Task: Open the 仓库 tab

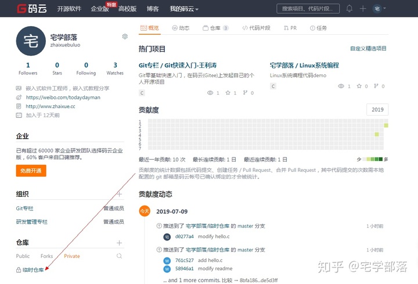Action: (215, 28)
